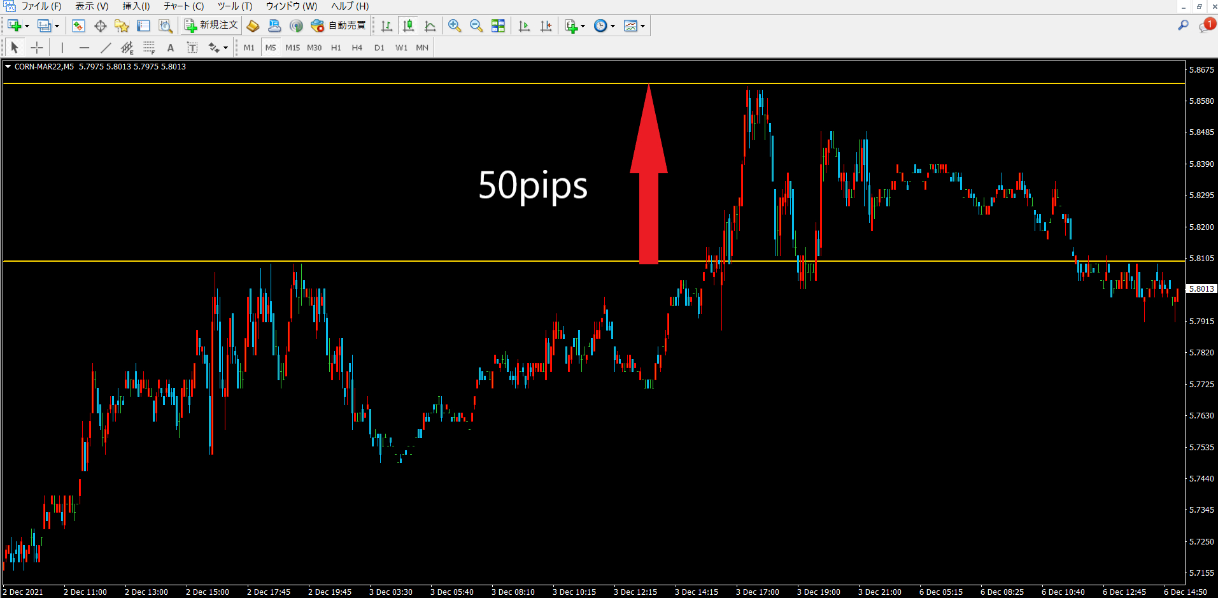The height and width of the screenshot is (598, 1218).
Task: Select the Fibonacci retracement tool
Action: (x=149, y=47)
